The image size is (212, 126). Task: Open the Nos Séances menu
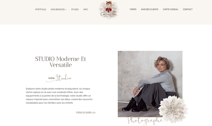[59, 9]
